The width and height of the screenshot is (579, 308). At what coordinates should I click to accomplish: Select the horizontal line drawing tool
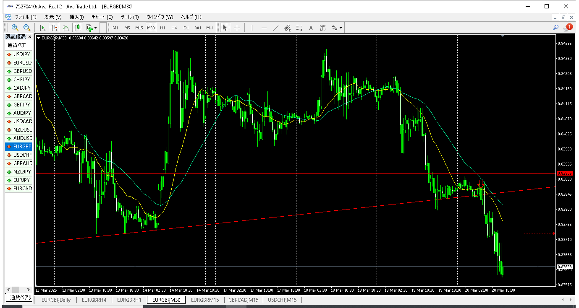tap(264, 28)
